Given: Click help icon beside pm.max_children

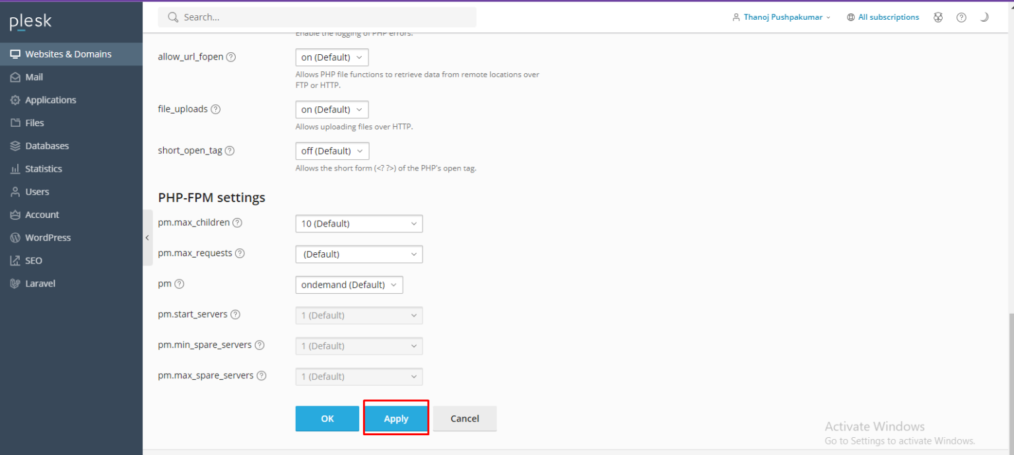Looking at the screenshot, I should pos(238,223).
